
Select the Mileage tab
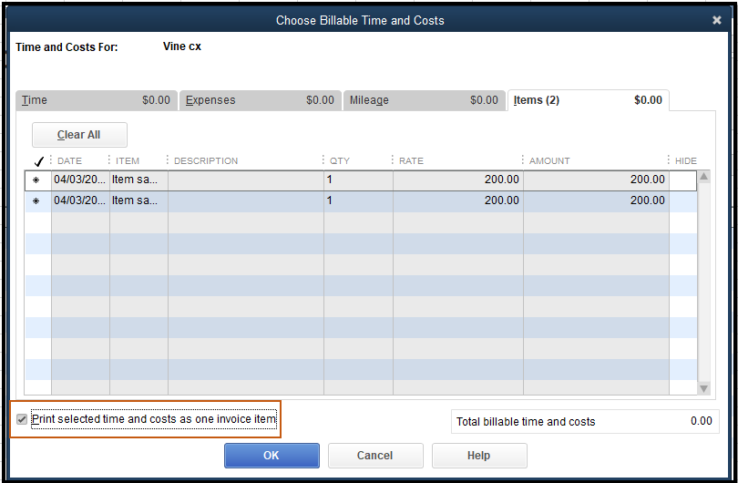pyautogui.click(x=424, y=100)
